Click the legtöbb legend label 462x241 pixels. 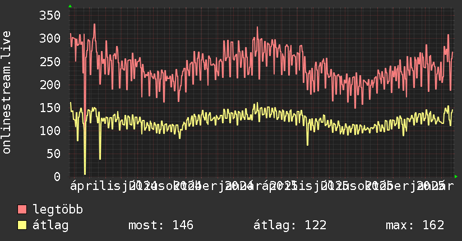[58, 209]
